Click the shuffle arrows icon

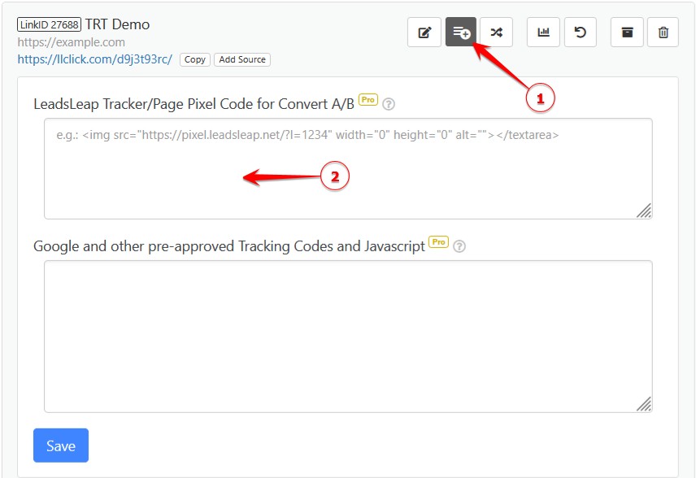[x=496, y=32]
